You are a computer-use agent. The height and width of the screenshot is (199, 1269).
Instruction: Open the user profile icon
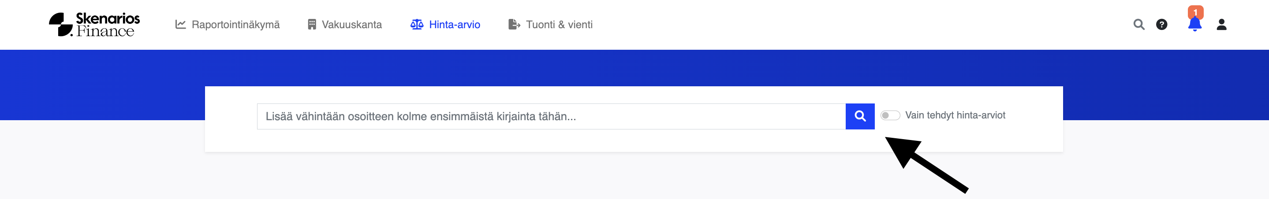pos(1221,25)
